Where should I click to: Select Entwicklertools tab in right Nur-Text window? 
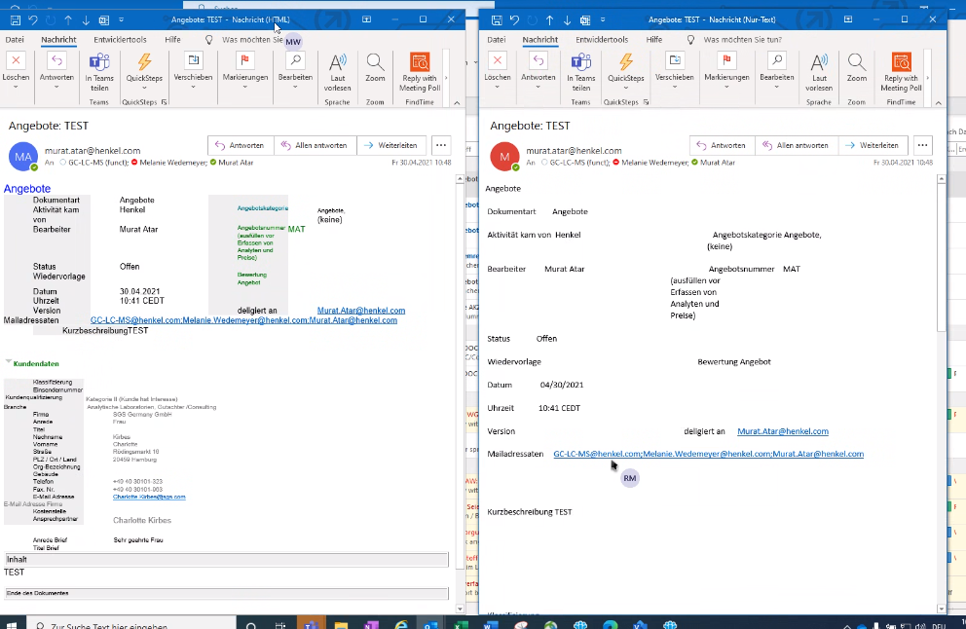click(x=602, y=39)
